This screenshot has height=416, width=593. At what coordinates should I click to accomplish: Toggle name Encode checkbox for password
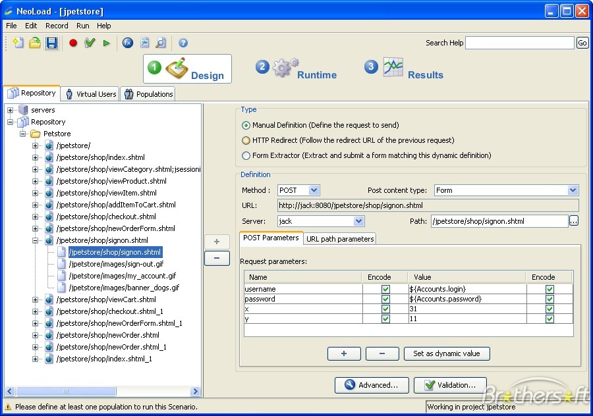click(x=385, y=299)
